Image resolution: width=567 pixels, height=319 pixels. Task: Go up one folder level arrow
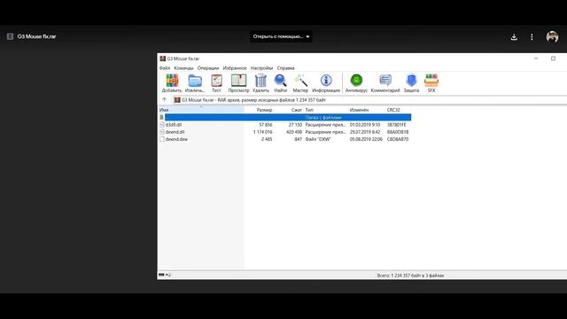[x=164, y=100]
